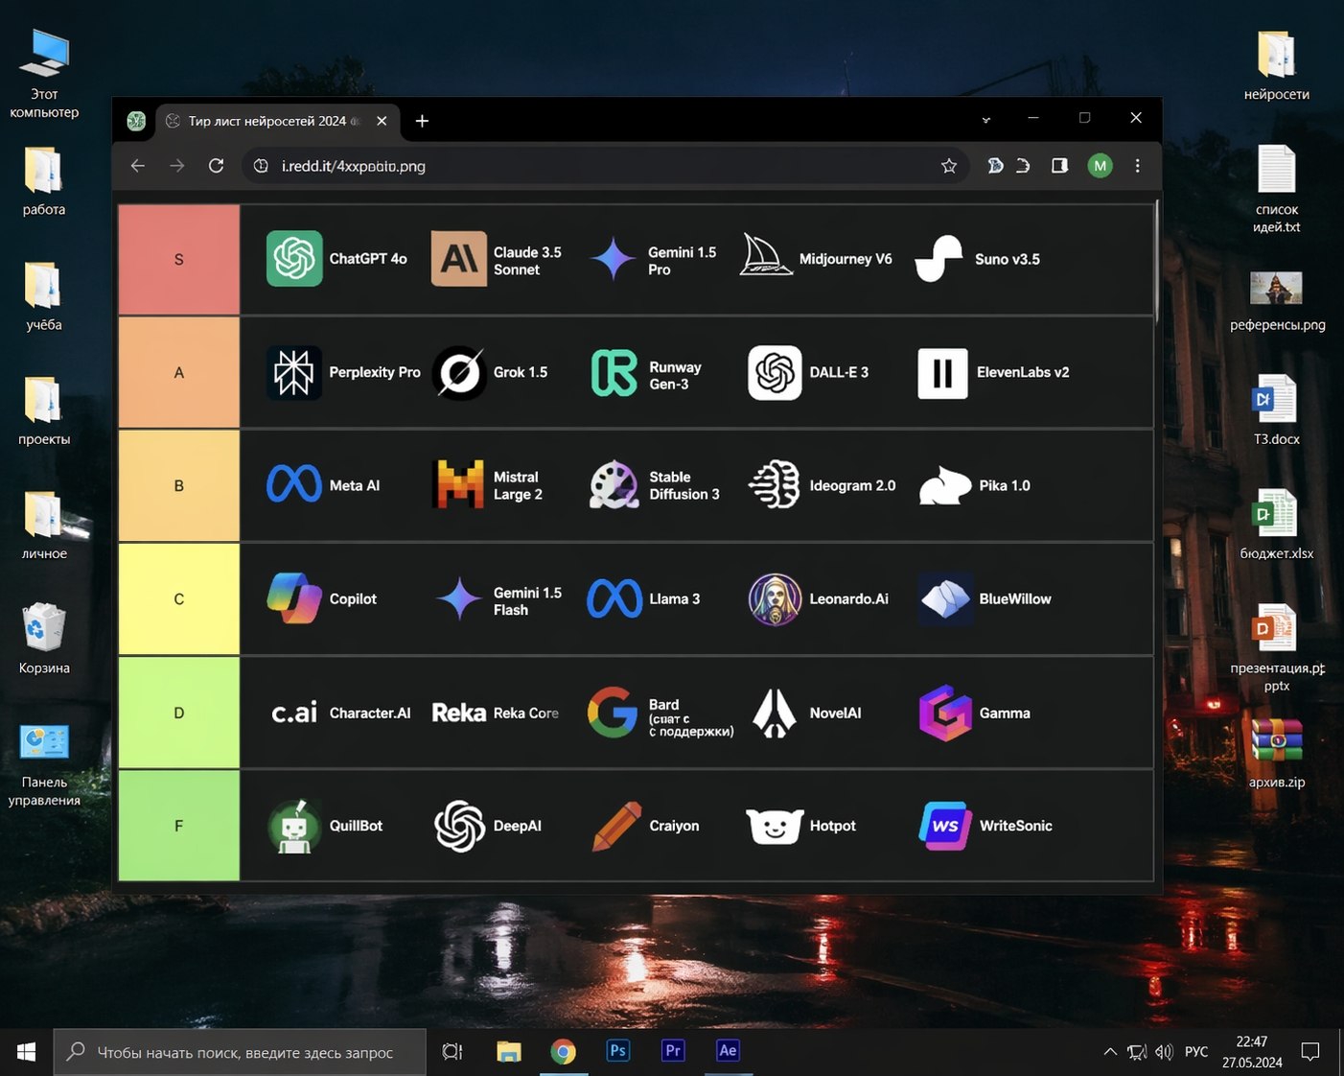Click the WriteSonic WS logo
Image resolution: width=1344 pixels, height=1076 pixels.
pyautogui.click(x=945, y=826)
